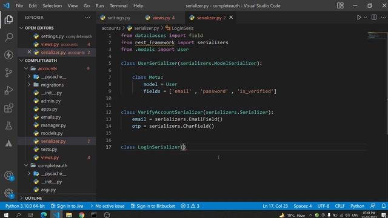Open the Accounts icon in activity bar
The height and width of the screenshot is (218, 388).
pos(8,176)
